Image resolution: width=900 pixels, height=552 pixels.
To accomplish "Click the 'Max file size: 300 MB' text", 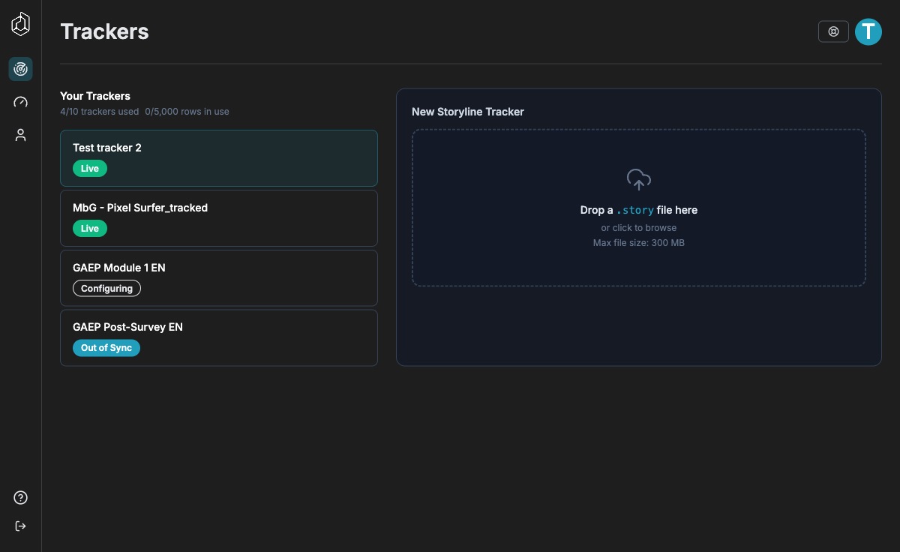I will click(639, 243).
